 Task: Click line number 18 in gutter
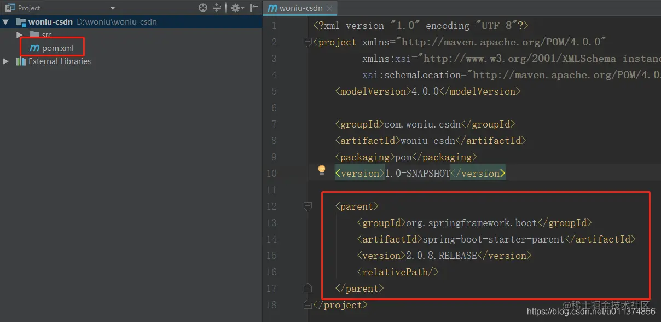click(x=271, y=305)
